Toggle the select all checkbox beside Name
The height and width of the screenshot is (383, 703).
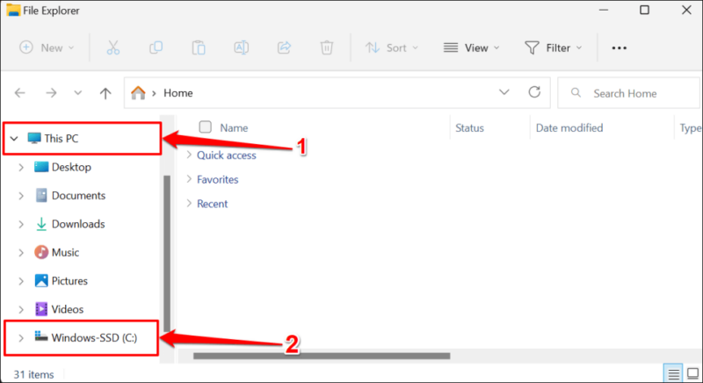point(206,127)
